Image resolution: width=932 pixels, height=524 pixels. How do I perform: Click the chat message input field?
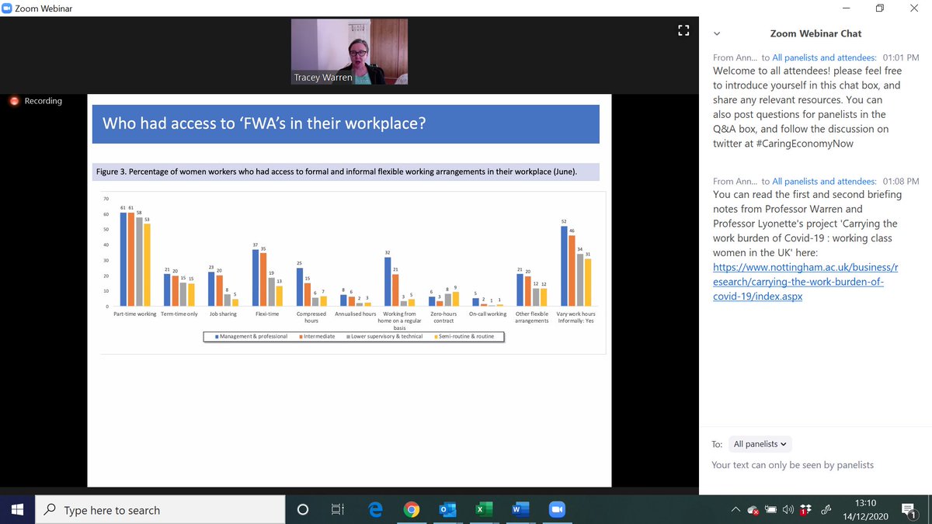tap(815, 464)
